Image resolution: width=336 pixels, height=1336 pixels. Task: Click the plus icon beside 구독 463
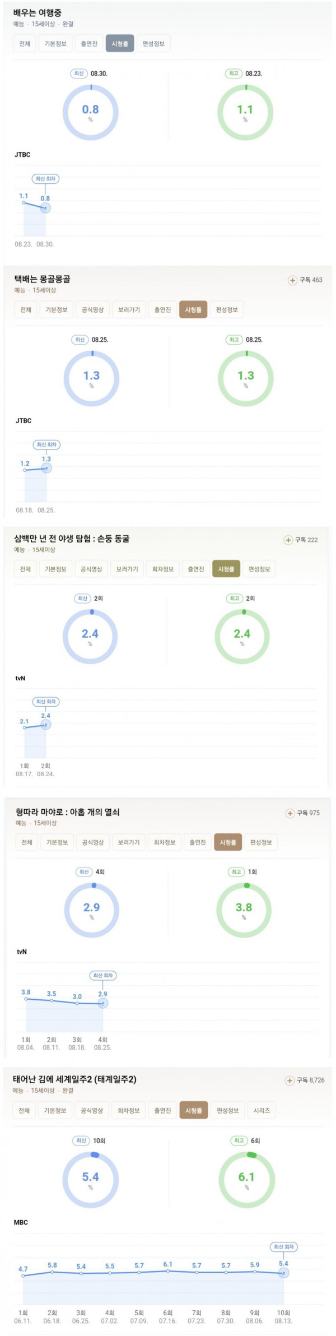coord(292,280)
